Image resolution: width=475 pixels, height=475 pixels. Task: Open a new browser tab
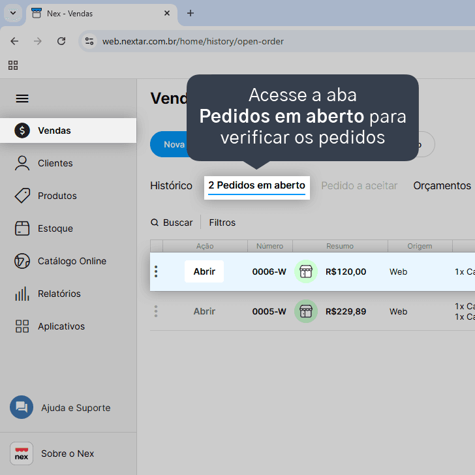(191, 13)
